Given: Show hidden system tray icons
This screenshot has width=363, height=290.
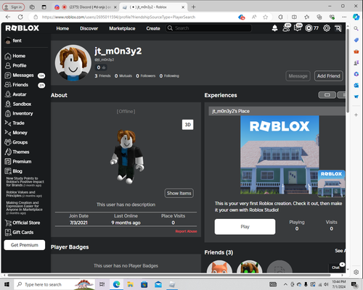Looking at the screenshot, I should coord(285,284).
